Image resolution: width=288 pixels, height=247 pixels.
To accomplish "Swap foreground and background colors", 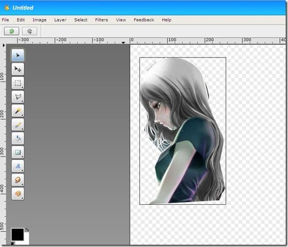I will tap(27, 230).
